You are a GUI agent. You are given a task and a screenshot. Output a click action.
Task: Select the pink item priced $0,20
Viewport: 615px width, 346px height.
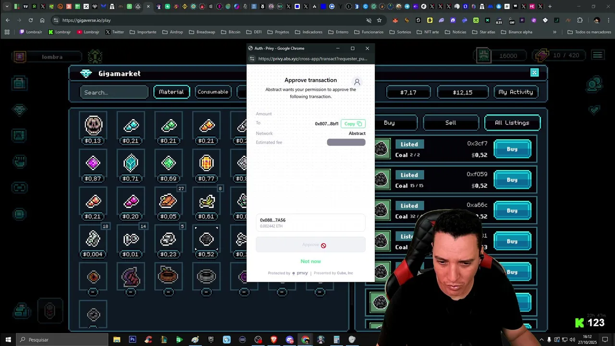pyautogui.click(x=131, y=202)
